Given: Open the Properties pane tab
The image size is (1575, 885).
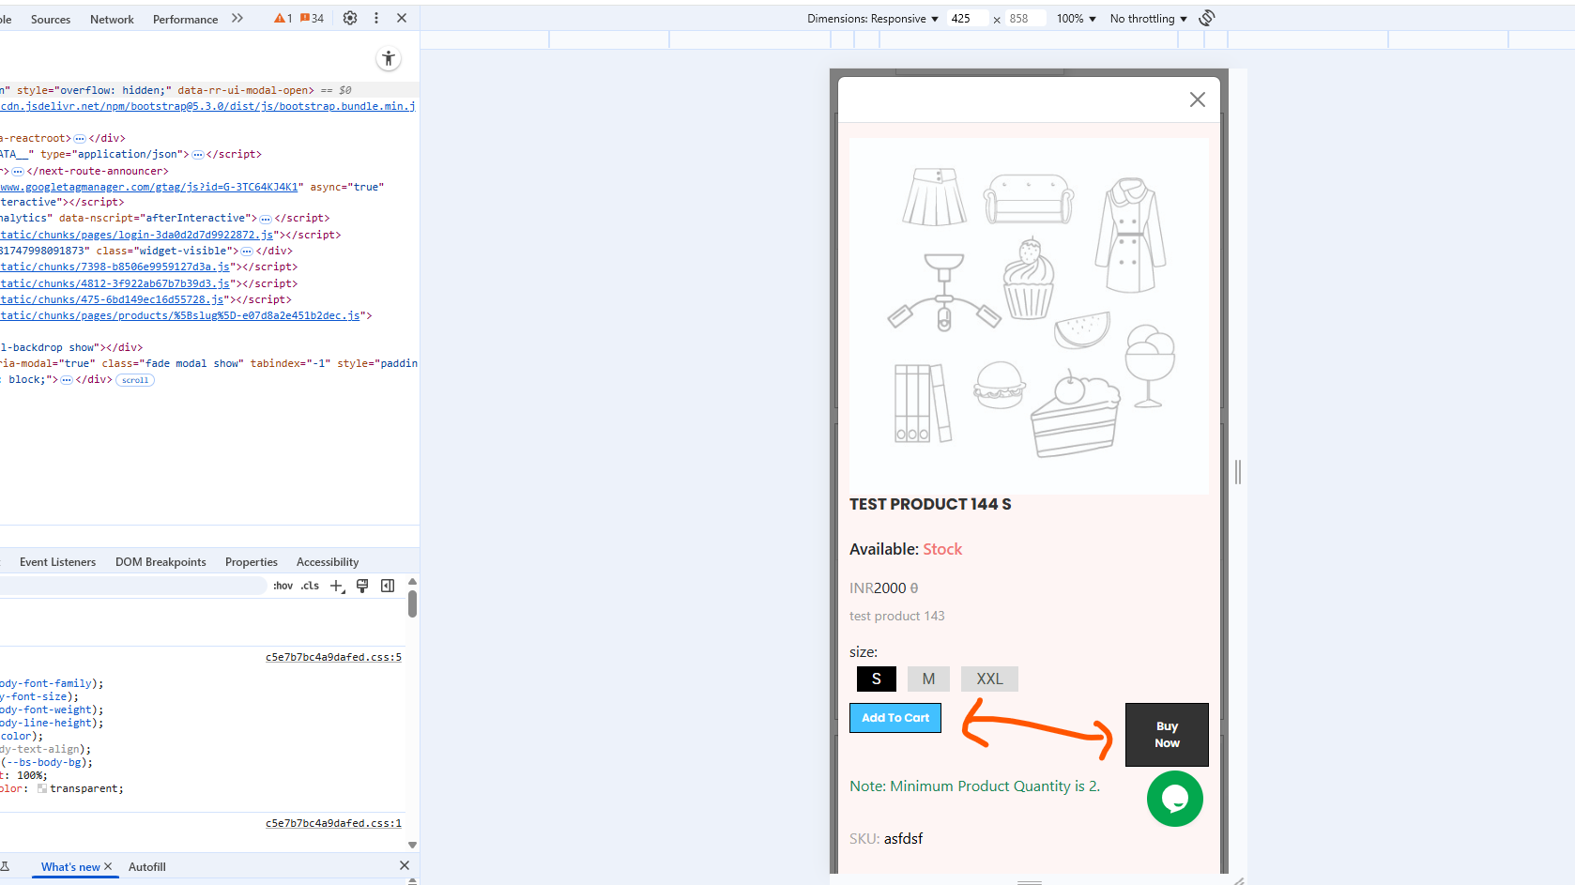Looking at the screenshot, I should click(252, 562).
